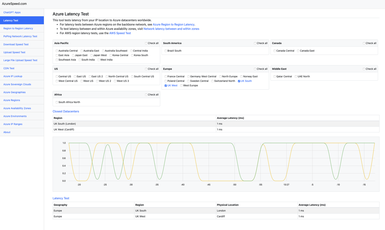Enable North Europe checkbox
Image resolution: width=385 pixels, height=230 pixels.
click(x=220, y=76)
